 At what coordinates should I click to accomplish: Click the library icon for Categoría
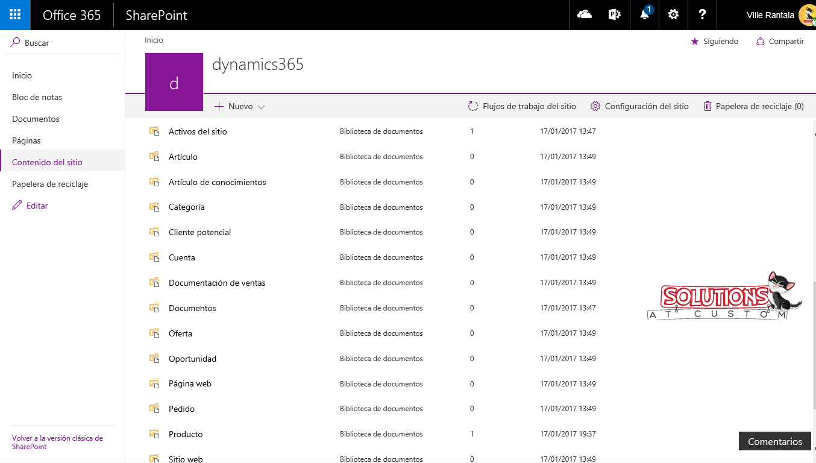click(x=154, y=207)
